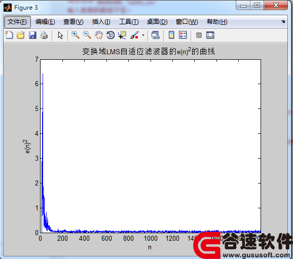Enable the Rotate 3D tool
The image size is (293, 259).
click(x=111, y=35)
